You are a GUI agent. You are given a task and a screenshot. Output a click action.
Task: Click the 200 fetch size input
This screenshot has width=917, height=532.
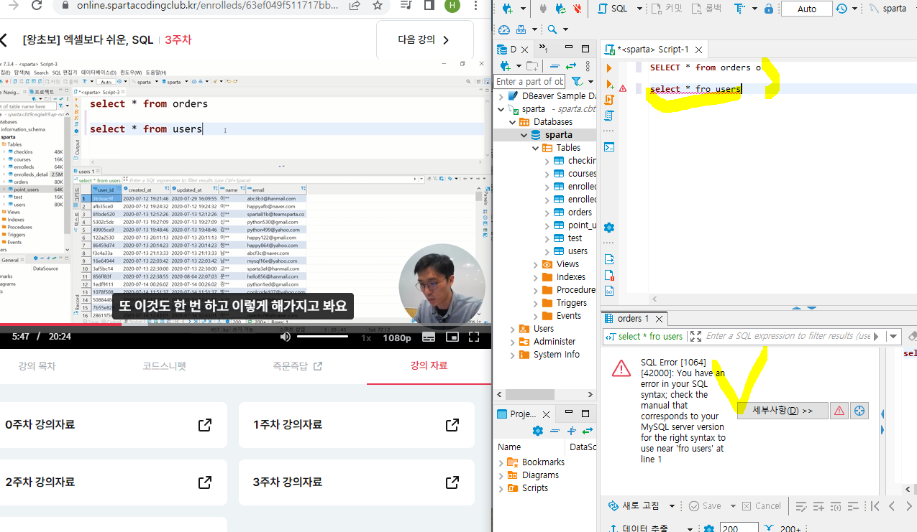point(739,529)
